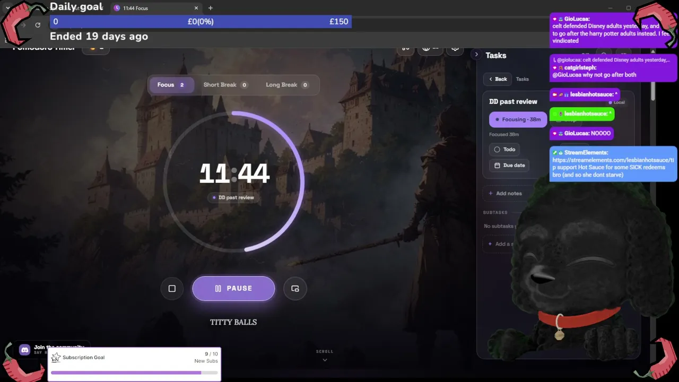Open the StreamElements tip link in chat
Screen dimensions: 679x382
[x=613, y=163]
